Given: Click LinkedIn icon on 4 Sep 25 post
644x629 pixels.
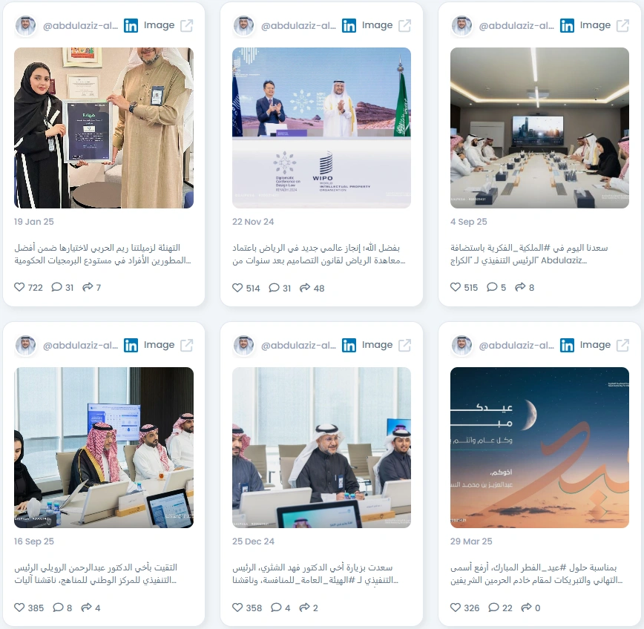Looking at the screenshot, I should tap(567, 25).
